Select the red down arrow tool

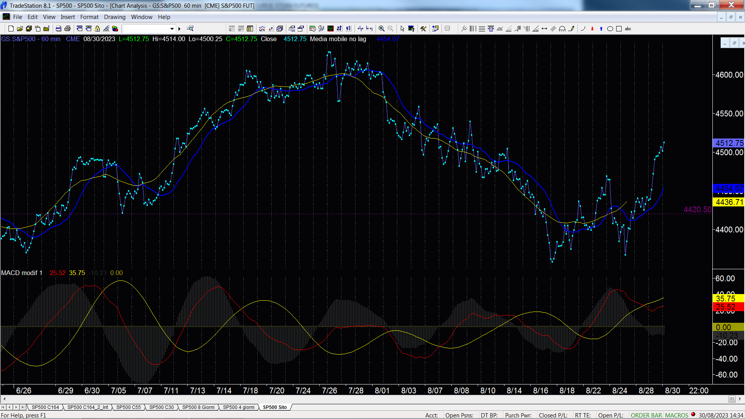(x=592, y=28)
